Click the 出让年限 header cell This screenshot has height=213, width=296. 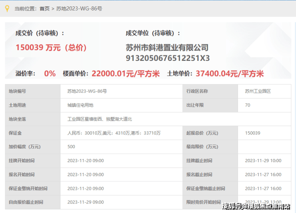[x=210, y=105]
